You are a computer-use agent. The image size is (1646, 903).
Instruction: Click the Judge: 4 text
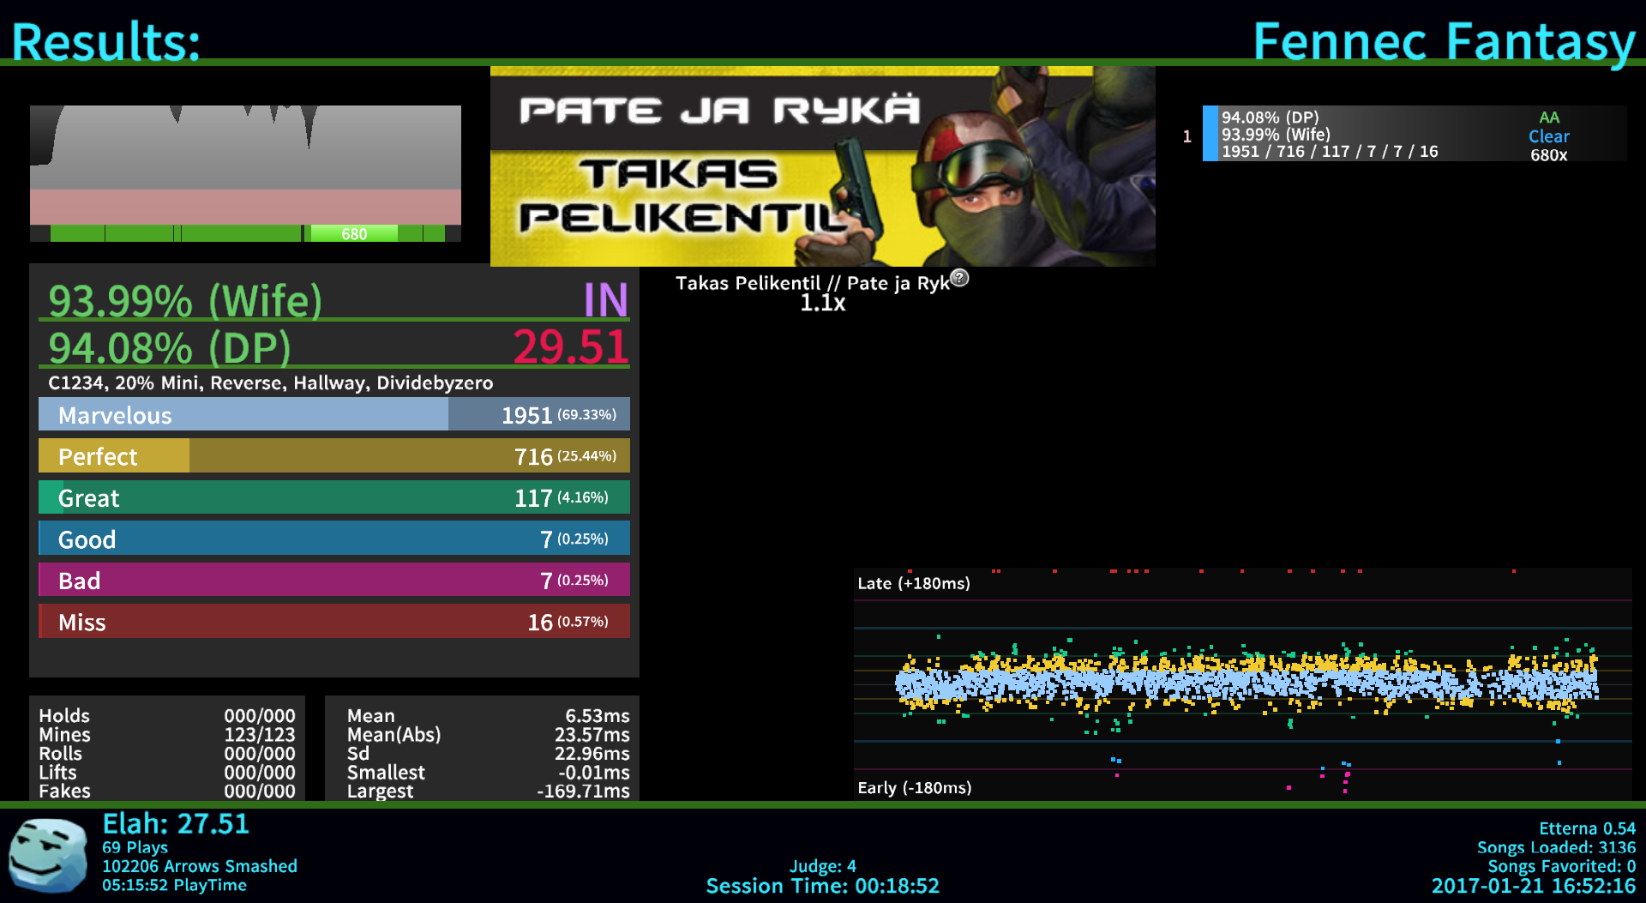822,866
